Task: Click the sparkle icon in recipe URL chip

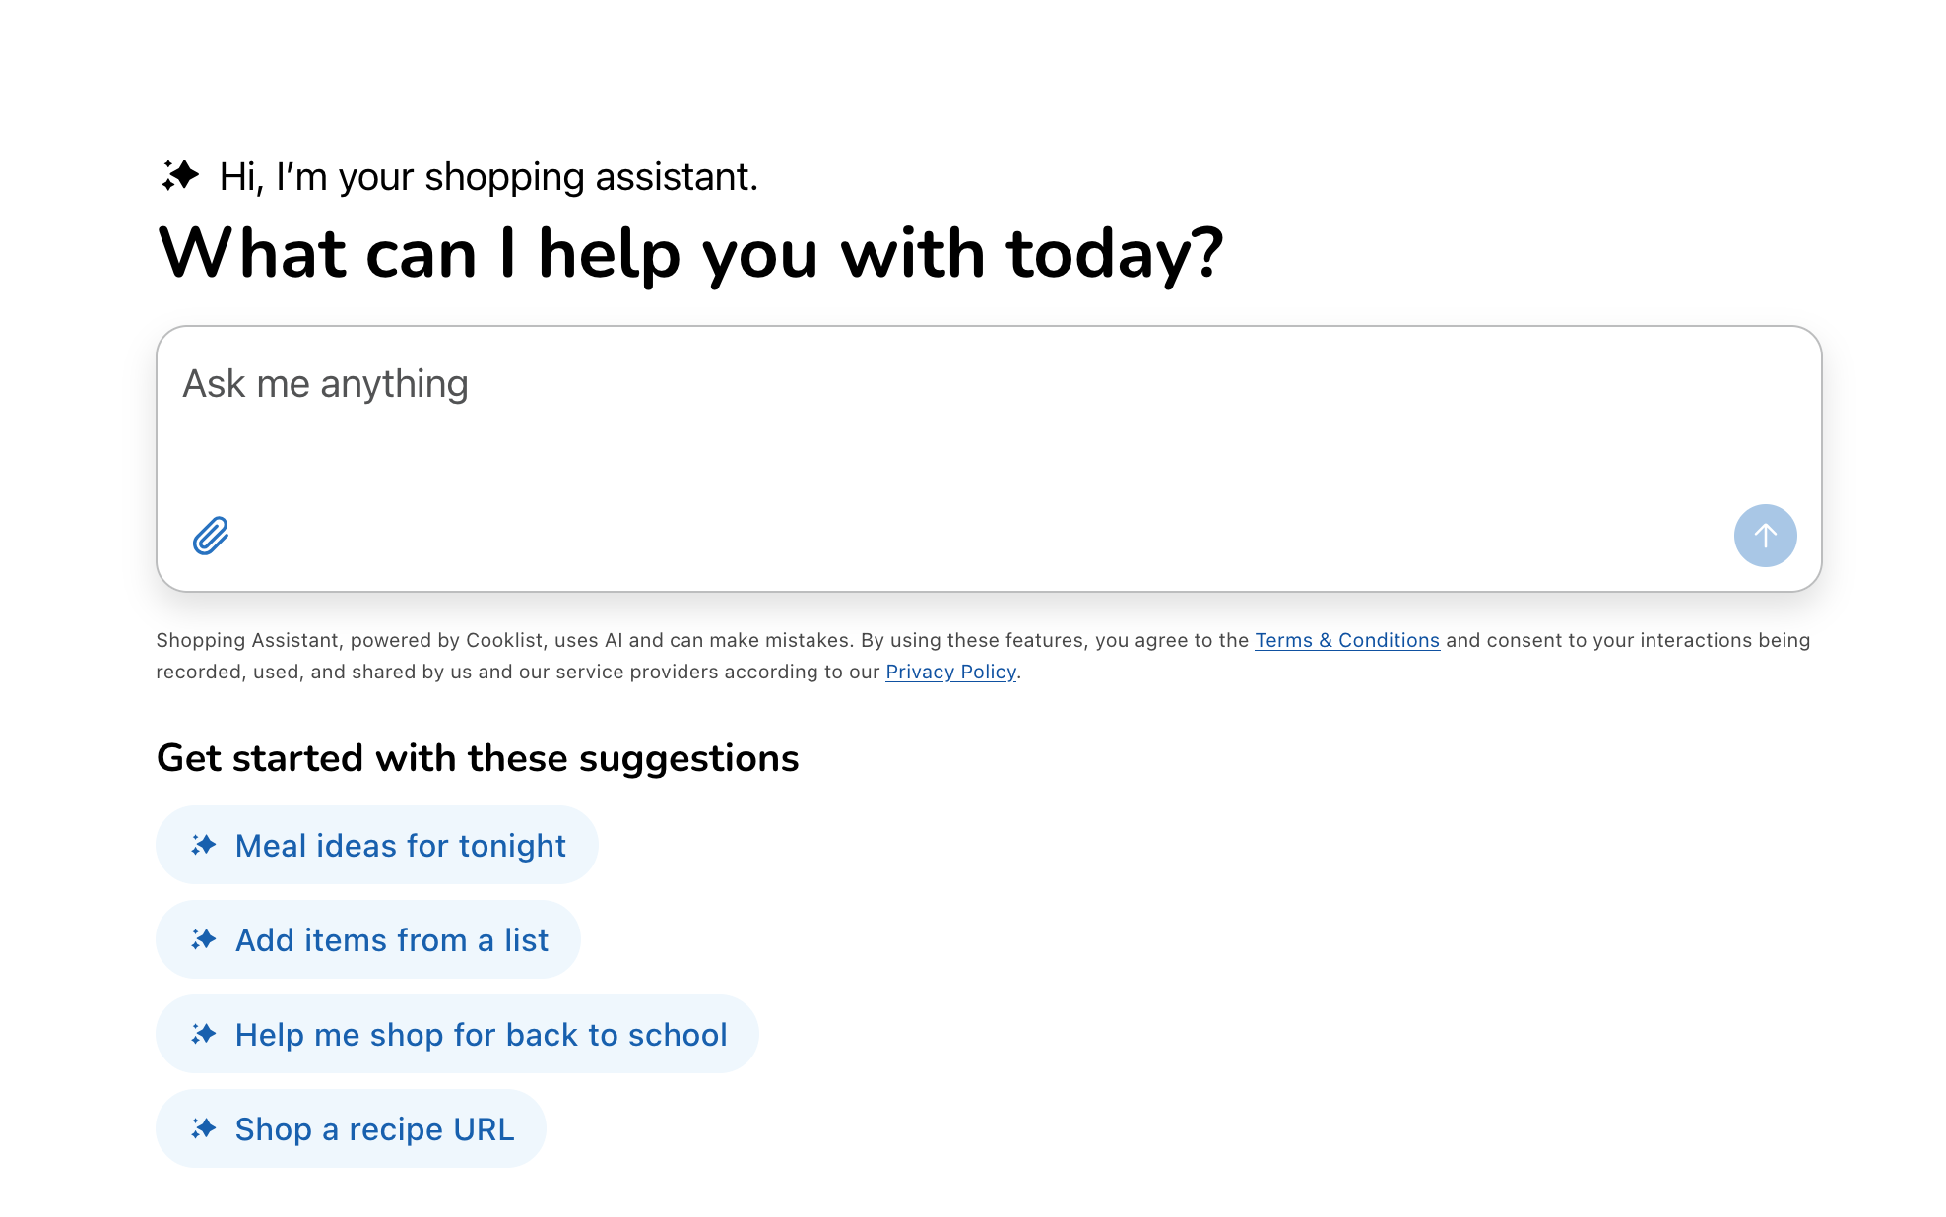Action: pyautogui.click(x=204, y=1128)
